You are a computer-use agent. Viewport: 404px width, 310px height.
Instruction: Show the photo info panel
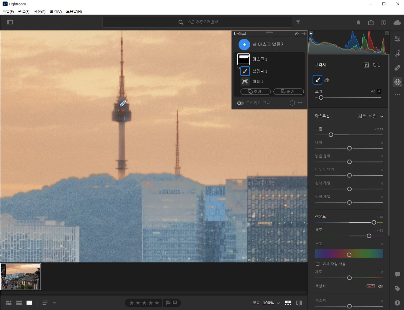pos(397,303)
